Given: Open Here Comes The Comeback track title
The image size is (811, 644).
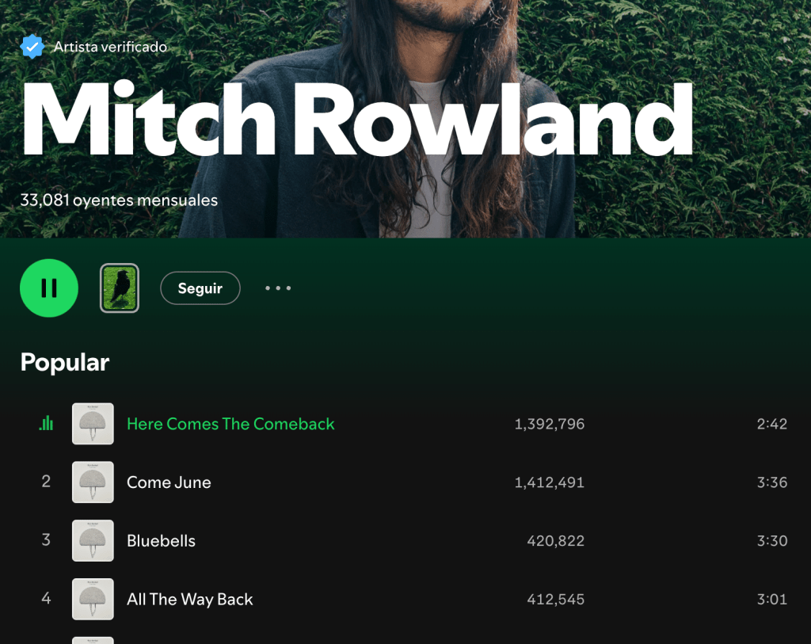Looking at the screenshot, I should tap(230, 424).
